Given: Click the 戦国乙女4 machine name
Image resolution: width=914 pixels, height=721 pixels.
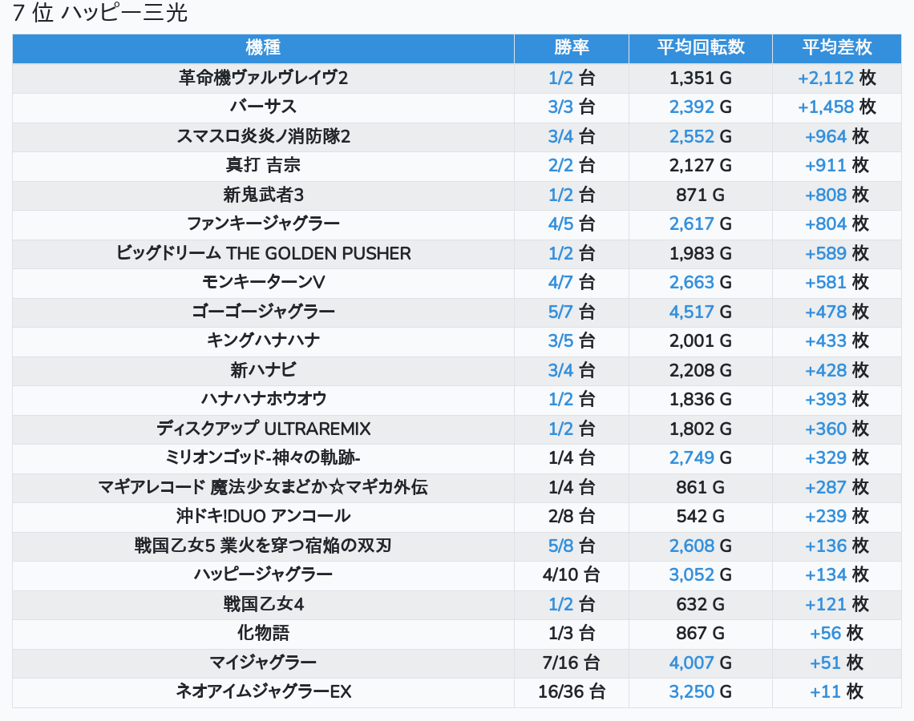Looking at the screenshot, I should coord(263,605).
